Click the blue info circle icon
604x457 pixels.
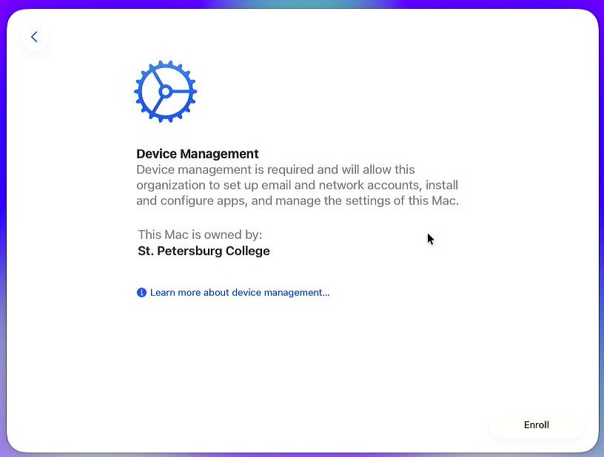click(x=141, y=293)
